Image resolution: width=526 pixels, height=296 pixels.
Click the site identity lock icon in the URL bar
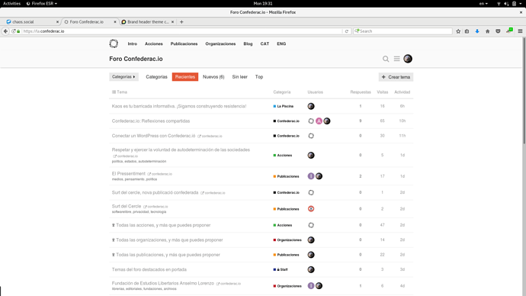(18, 31)
